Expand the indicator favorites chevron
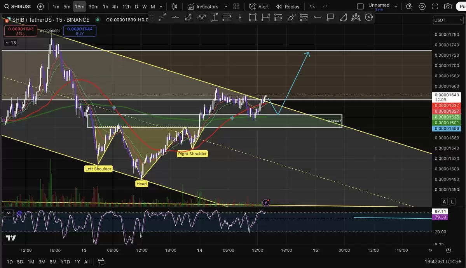 click(x=225, y=7)
